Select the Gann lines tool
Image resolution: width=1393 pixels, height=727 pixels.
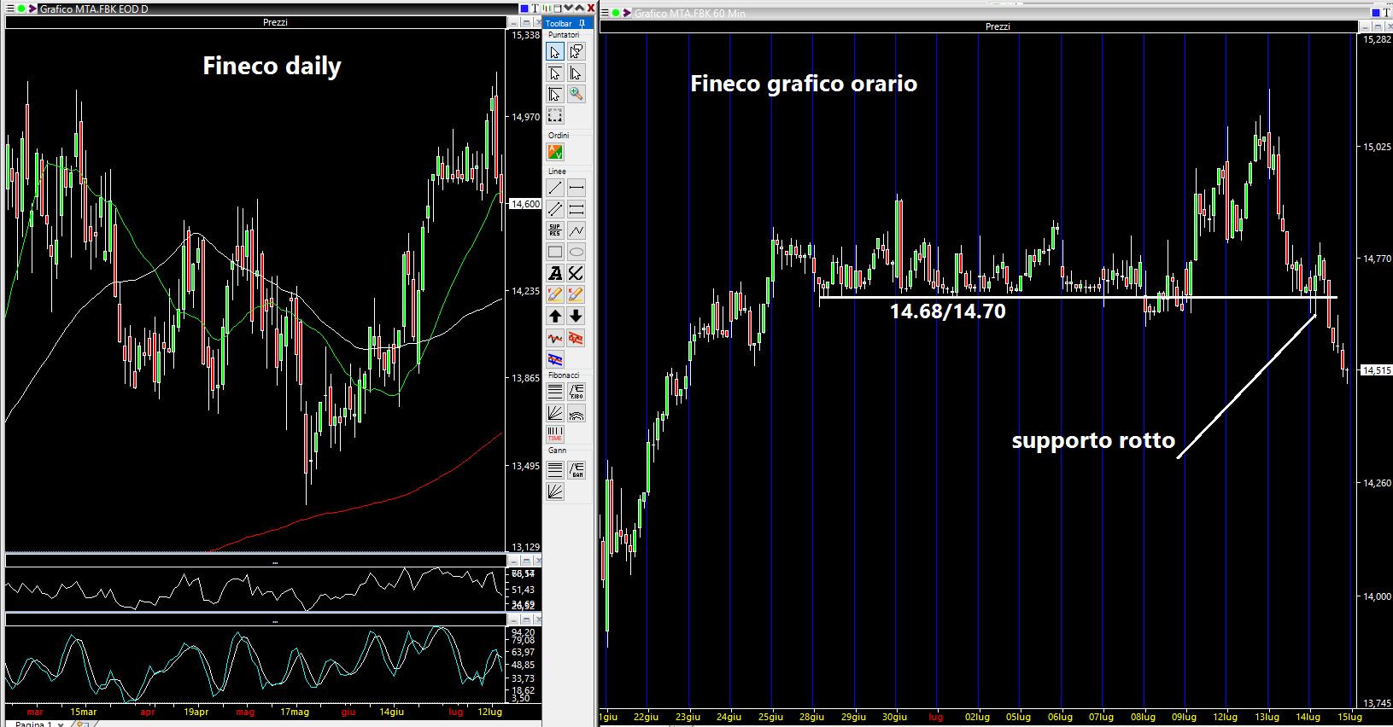tap(555, 469)
